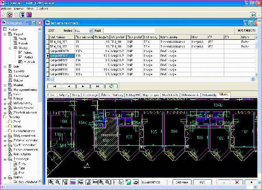
Task: Click the Najít search input field
Action: 129,30
